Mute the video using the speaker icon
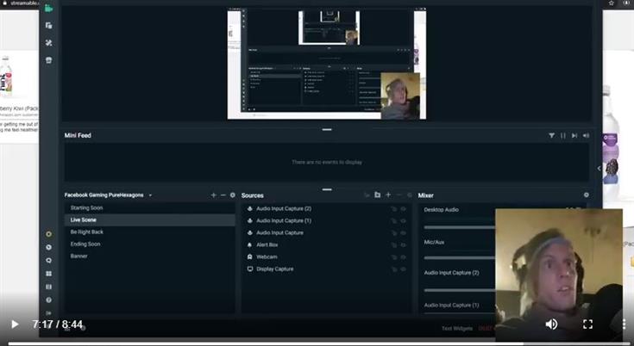Image resolution: width=634 pixels, height=346 pixels. [551, 324]
